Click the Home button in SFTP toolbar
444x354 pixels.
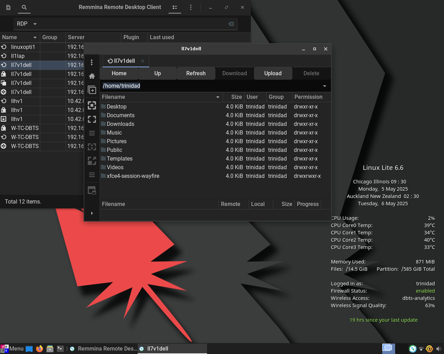click(119, 74)
